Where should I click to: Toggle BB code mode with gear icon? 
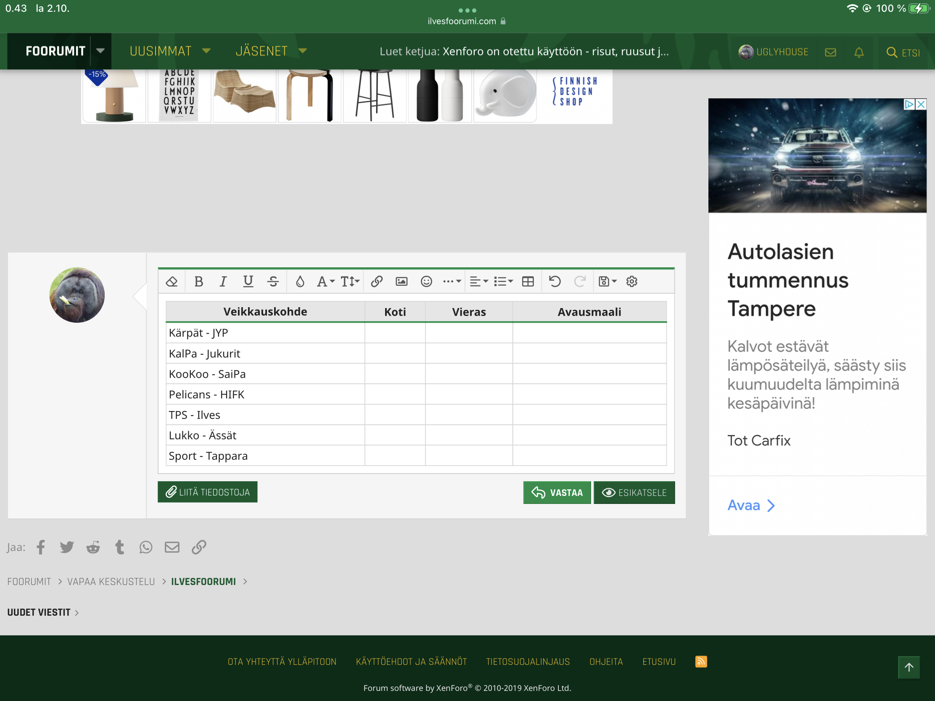click(x=631, y=282)
